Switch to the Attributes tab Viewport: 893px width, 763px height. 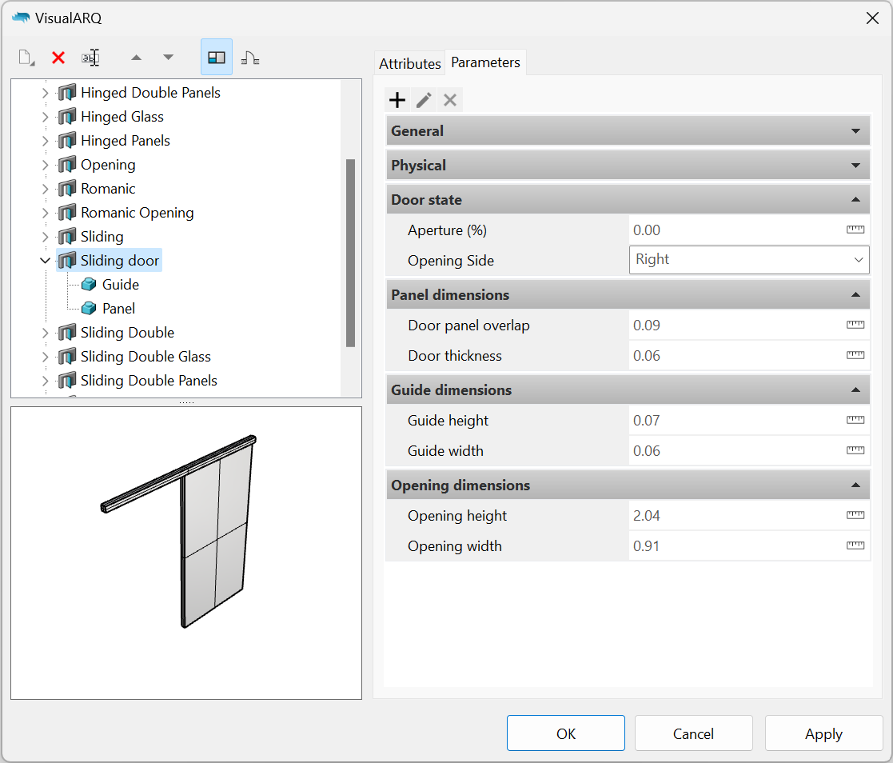tap(410, 63)
